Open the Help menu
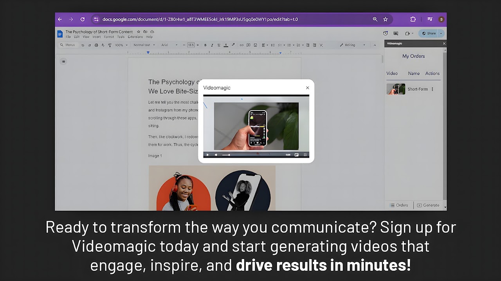Screen dimensions: 501x281 pos(149,37)
